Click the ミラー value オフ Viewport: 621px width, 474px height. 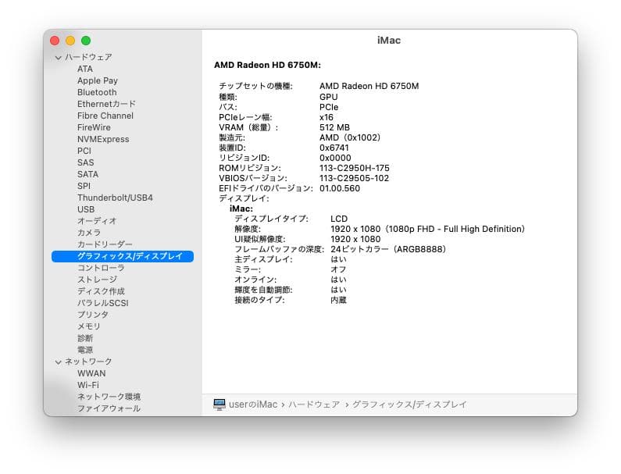tap(338, 269)
